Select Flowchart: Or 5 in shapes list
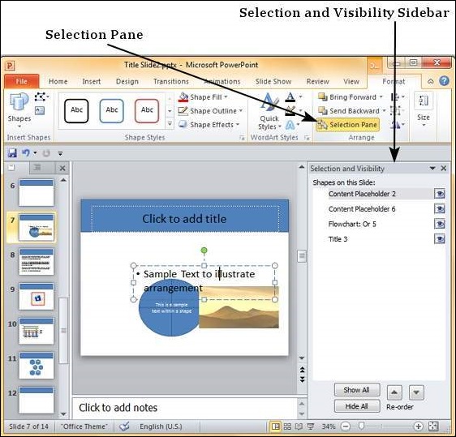This screenshot has width=456, height=437. pos(352,224)
